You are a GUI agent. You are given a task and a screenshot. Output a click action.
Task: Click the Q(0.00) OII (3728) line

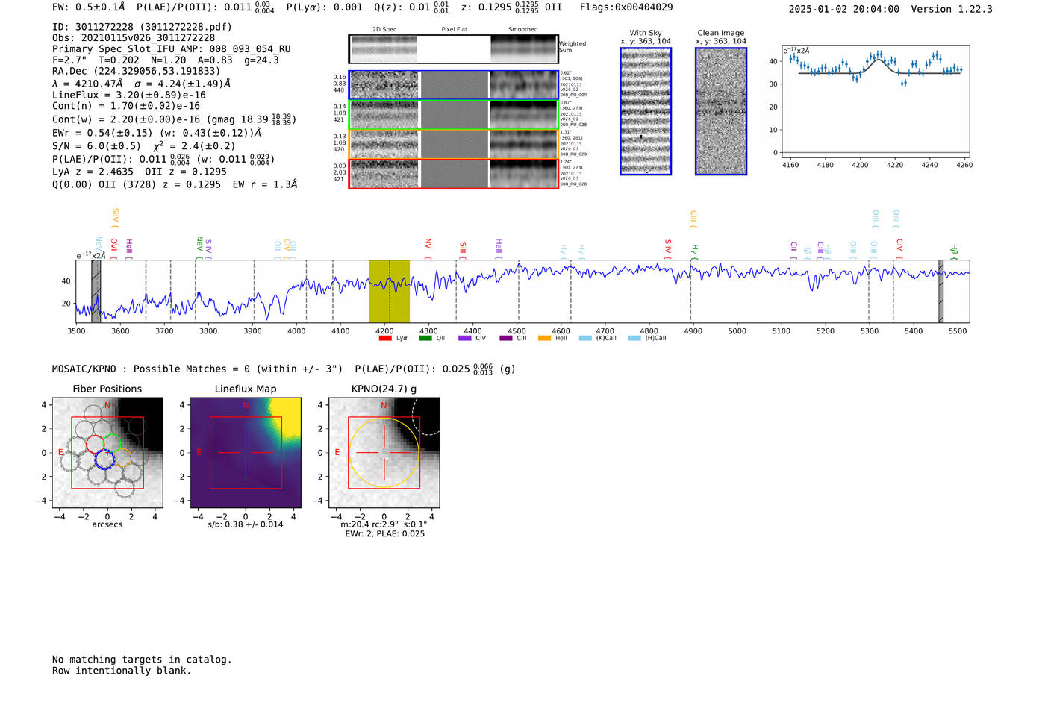point(175,184)
